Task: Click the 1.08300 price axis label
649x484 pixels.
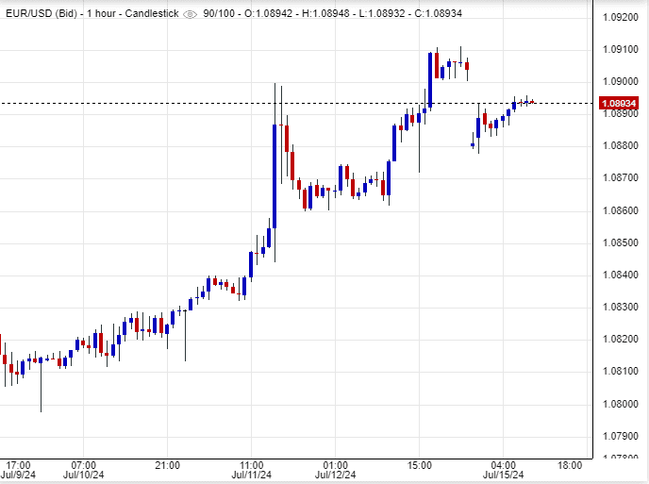Action: [x=619, y=307]
